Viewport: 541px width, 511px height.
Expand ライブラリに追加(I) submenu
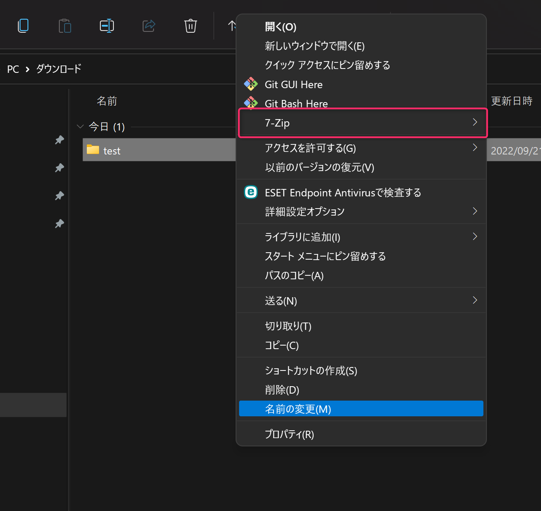pos(362,237)
